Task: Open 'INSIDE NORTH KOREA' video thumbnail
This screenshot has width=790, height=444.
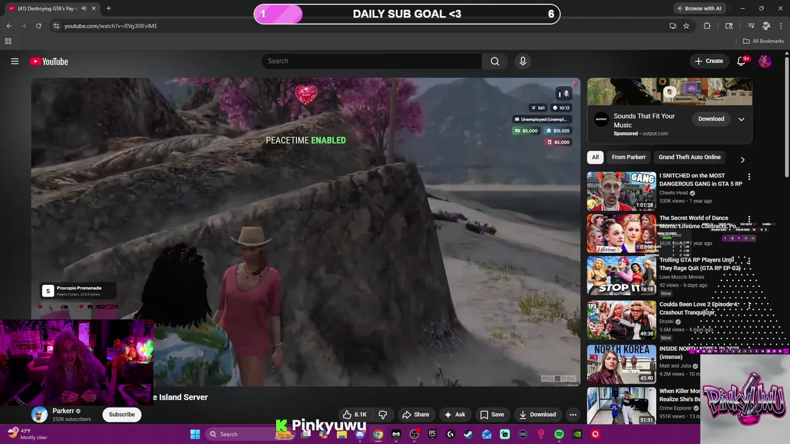Action: [x=622, y=364]
